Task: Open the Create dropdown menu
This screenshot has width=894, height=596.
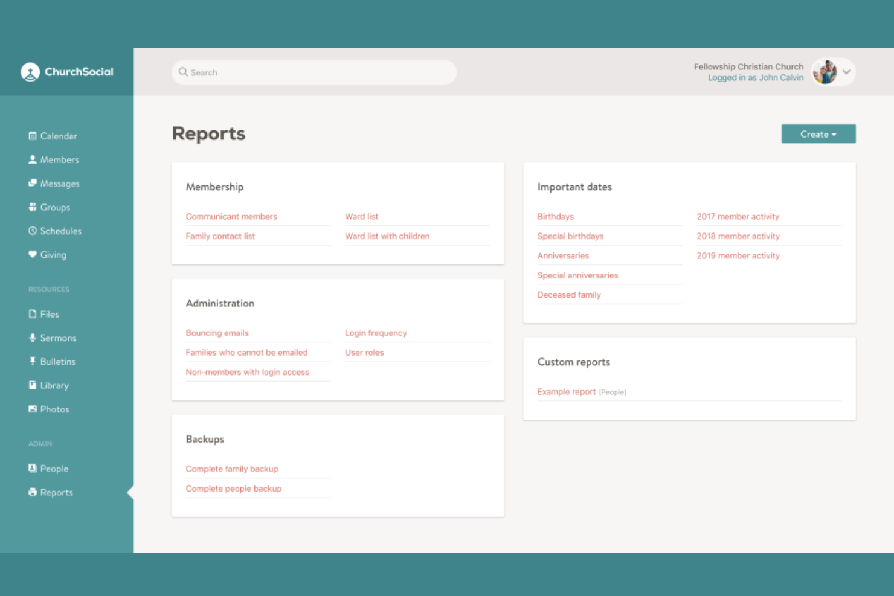Action: pos(818,133)
